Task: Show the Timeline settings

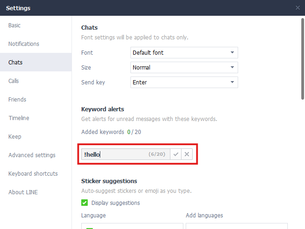Action: [19, 118]
